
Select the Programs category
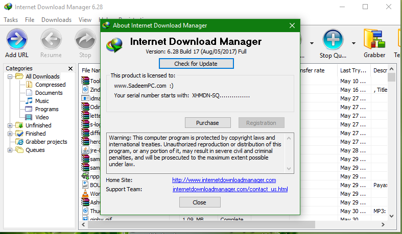click(x=46, y=109)
